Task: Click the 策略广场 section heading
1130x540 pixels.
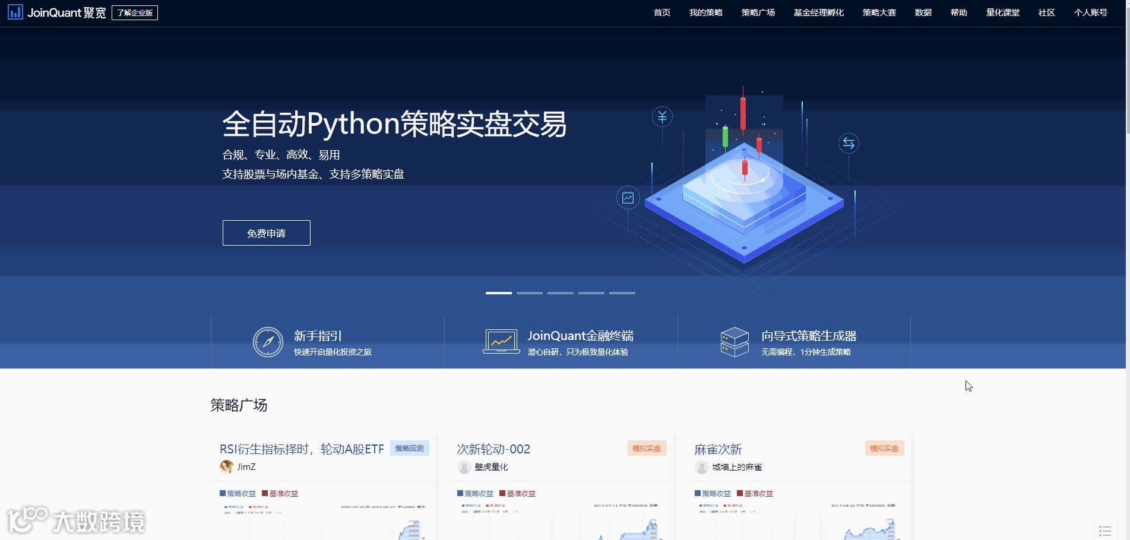Action: 239,405
